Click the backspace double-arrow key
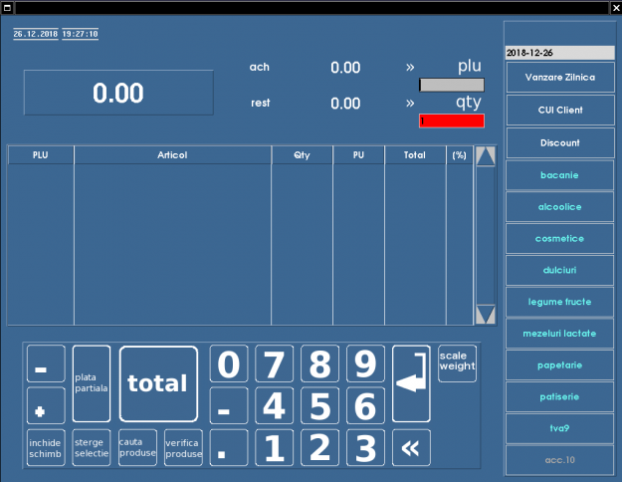 410,448
